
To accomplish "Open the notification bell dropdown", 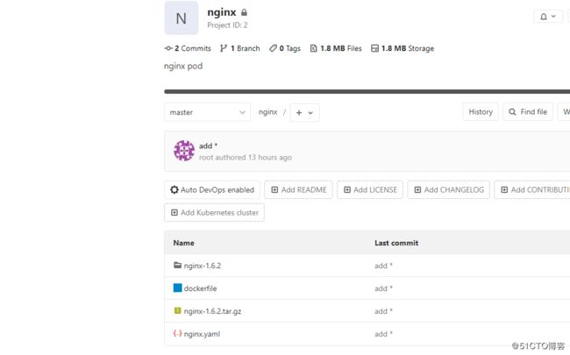I will (x=548, y=17).
